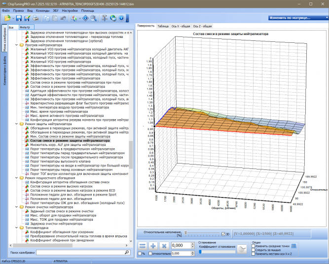Enable the 'относительно' checkbox
Viewport: 329px width, 264px height.
[x=150, y=254]
